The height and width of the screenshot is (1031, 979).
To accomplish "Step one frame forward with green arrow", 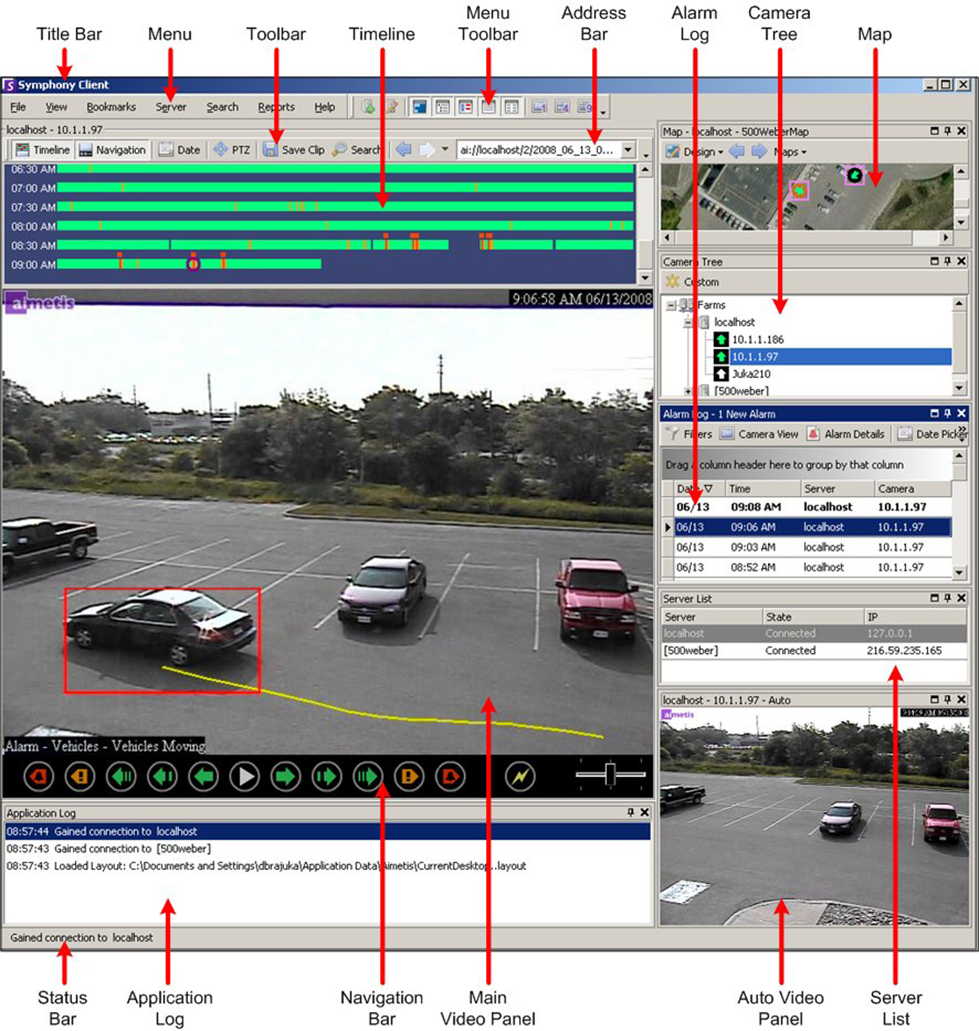I will click(x=285, y=776).
